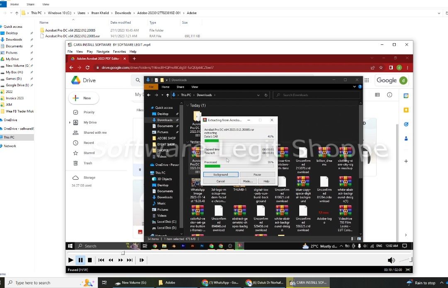This screenshot has width=448, height=288.
Task: Open the Favorites menu in the player
Action: tap(119, 52)
